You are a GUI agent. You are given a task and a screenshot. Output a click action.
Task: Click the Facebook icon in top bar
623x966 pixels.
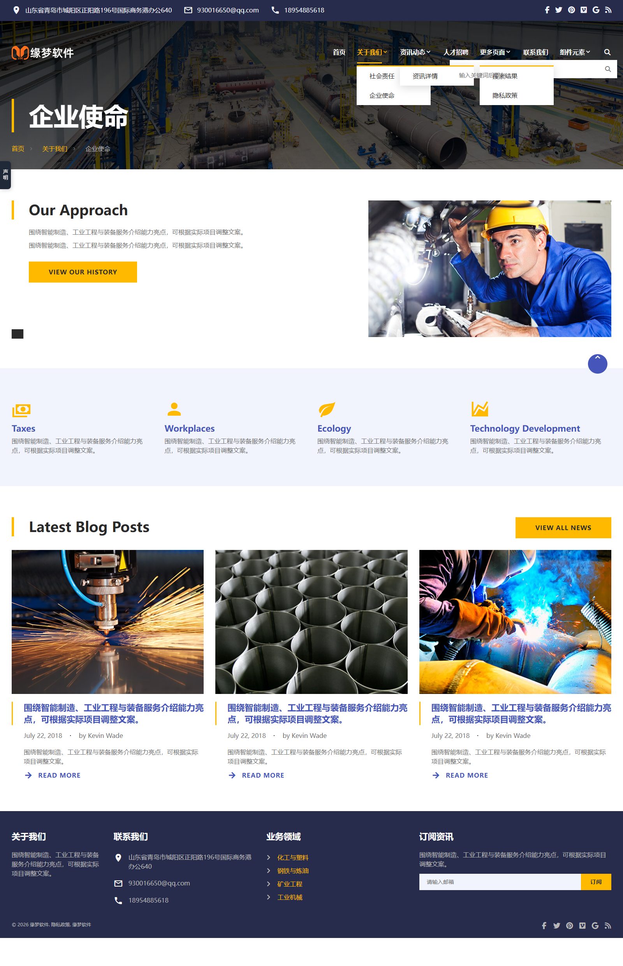pos(547,10)
